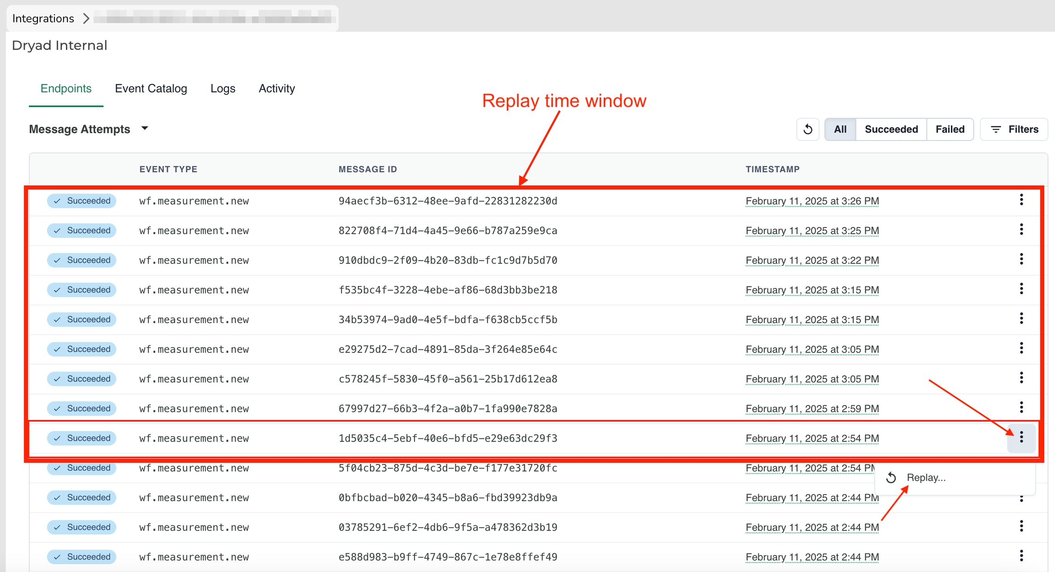Open kebab menu for the 3:22 PM message
The height and width of the screenshot is (572, 1055).
(x=1021, y=259)
